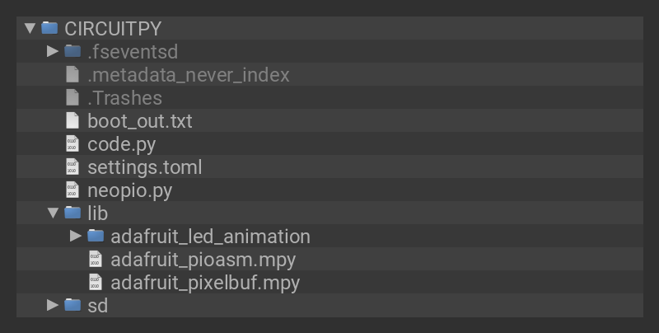The image size is (659, 333).
Task: Select the boot_out.txt file name
Action: tap(139, 120)
